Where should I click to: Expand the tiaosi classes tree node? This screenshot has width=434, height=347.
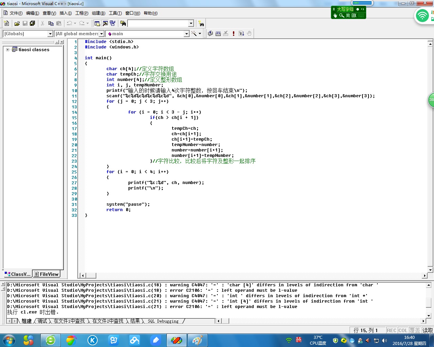pos(7,49)
